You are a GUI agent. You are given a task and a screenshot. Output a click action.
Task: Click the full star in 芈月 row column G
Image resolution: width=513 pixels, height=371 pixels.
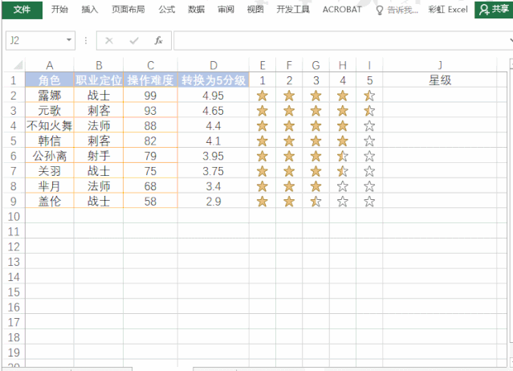[x=316, y=186]
